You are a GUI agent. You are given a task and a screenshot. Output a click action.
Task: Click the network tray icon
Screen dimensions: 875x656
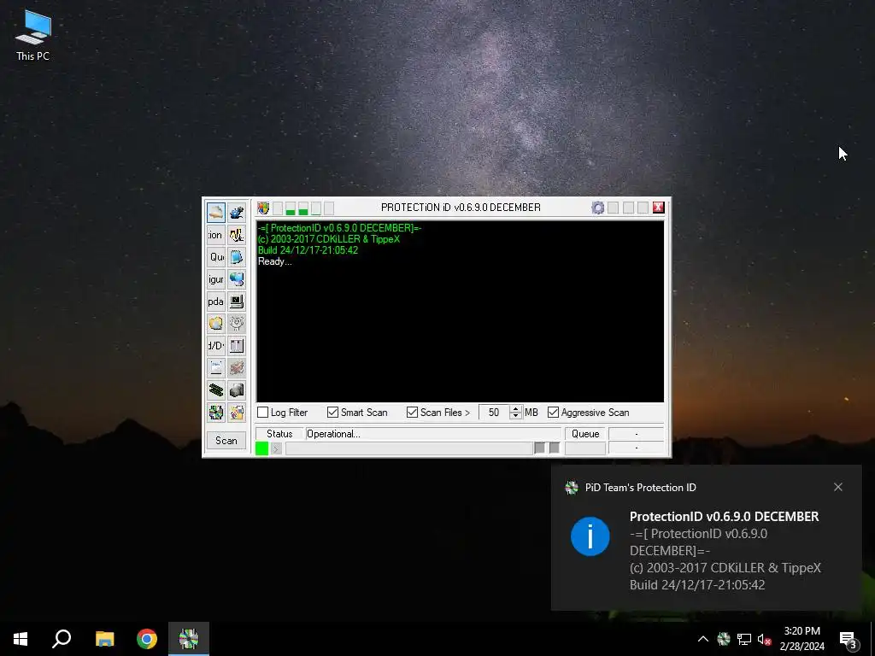pos(744,639)
